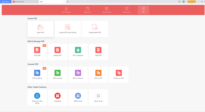The width and height of the screenshot is (205, 112).
Task: Start PDF to Word conversion
Action: (x=37, y=75)
